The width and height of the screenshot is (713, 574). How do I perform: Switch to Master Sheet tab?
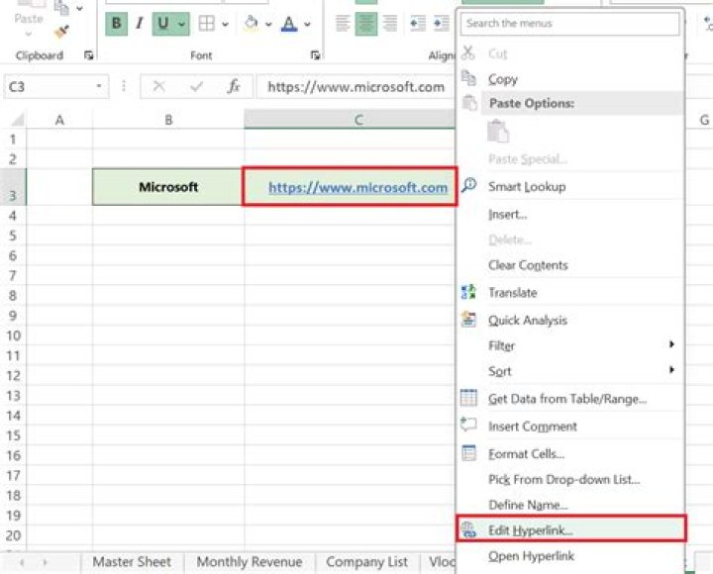[x=132, y=562]
